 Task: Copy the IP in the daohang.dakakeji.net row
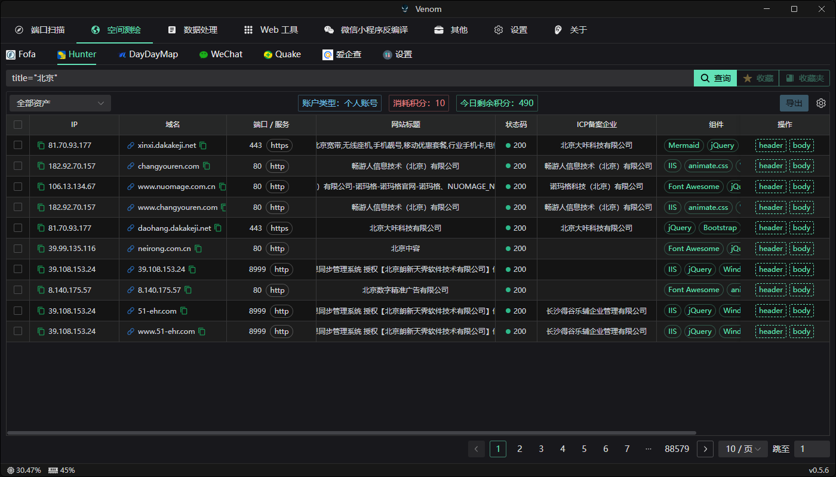click(x=41, y=228)
